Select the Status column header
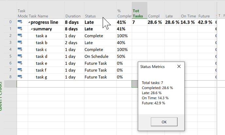Image resolution: width=225 pixels, height=135 pixels. 91,16
